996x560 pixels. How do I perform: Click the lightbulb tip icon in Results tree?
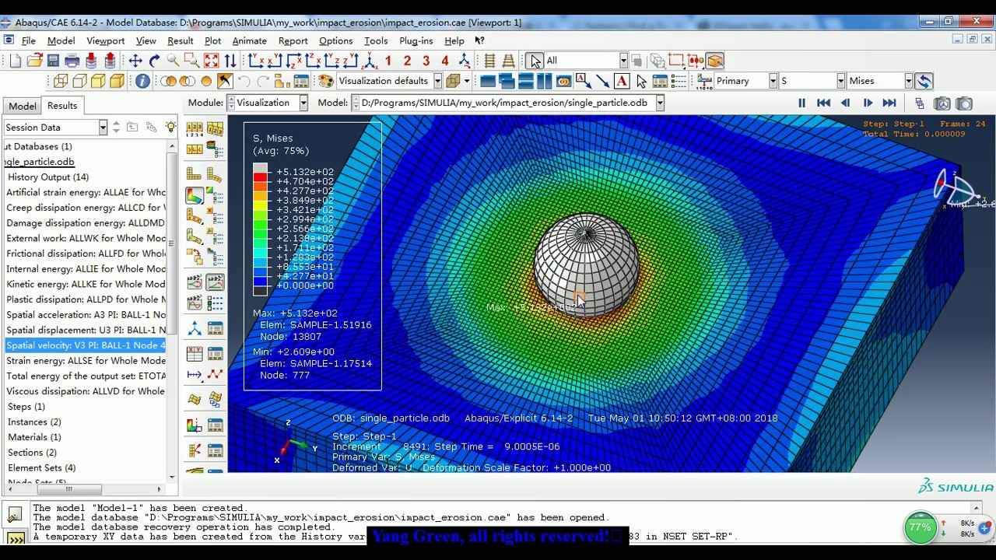tap(171, 127)
